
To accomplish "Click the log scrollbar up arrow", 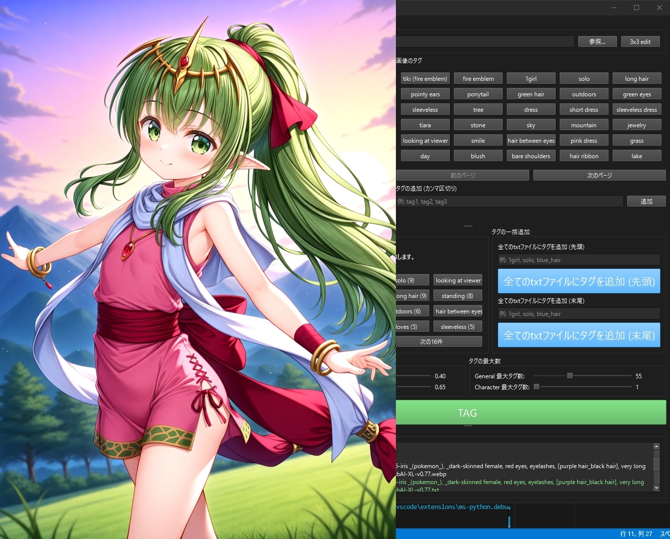I will pos(657,446).
